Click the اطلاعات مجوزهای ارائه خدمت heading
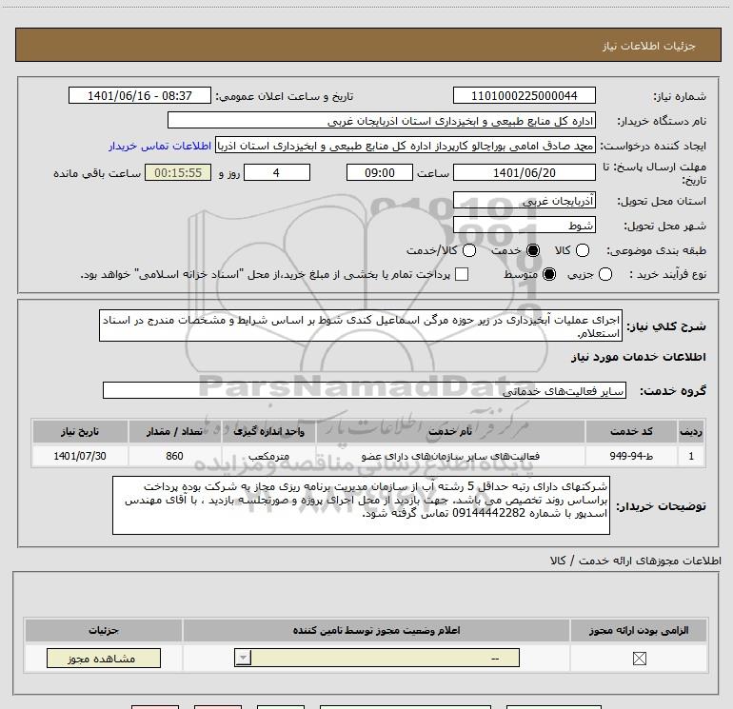This screenshot has width=733, height=709. (636, 561)
